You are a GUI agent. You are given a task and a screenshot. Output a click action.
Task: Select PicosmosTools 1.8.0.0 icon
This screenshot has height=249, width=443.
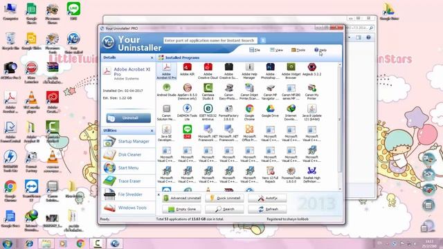pyautogui.click(x=291, y=175)
